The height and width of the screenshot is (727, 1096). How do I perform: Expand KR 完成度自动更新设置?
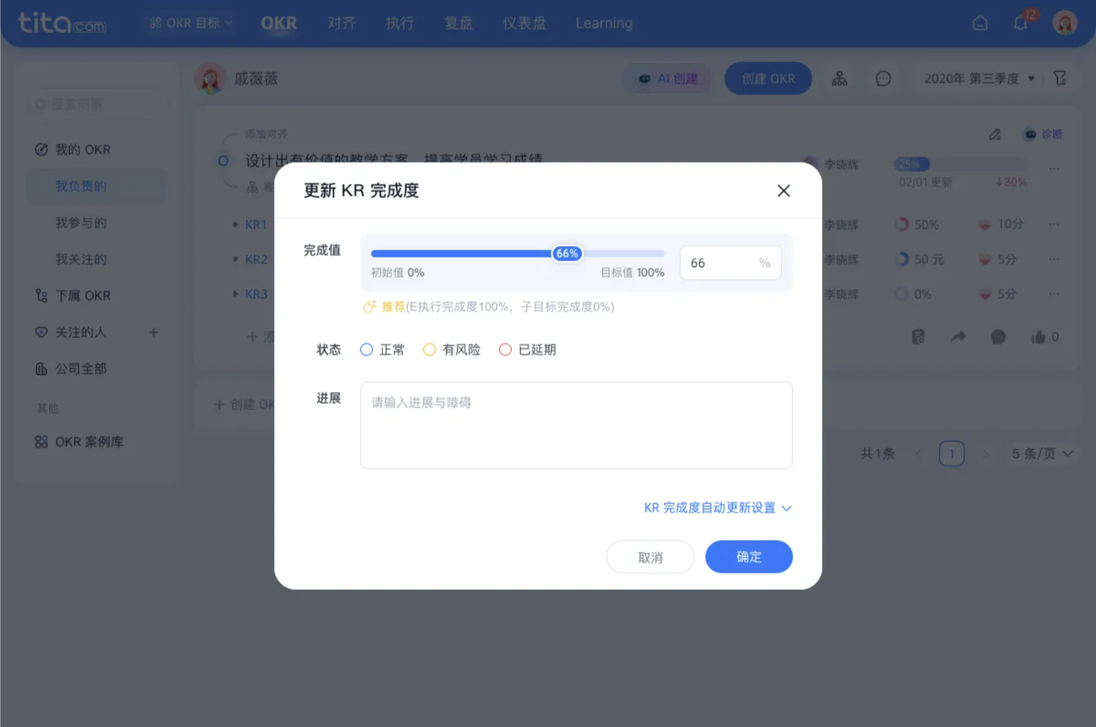pyautogui.click(x=717, y=508)
